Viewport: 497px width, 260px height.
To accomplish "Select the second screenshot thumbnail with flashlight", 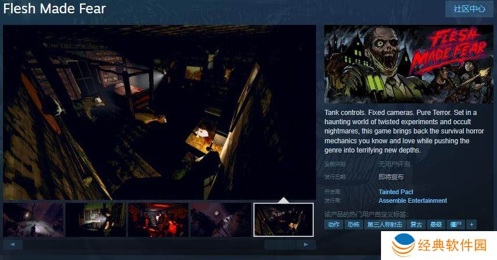I will point(96,220).
